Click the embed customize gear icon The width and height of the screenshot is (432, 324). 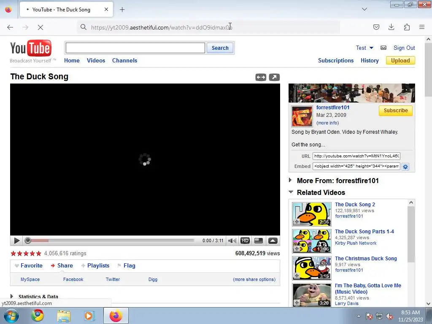coord(405,166)
